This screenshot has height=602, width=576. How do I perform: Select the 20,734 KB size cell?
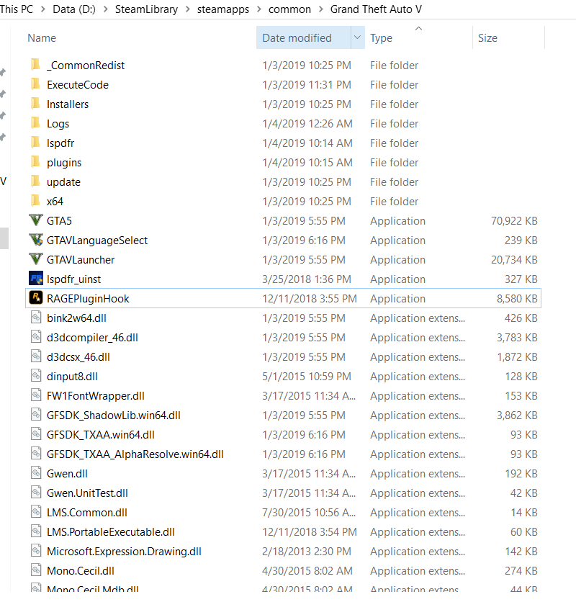[x=514, y=260]
